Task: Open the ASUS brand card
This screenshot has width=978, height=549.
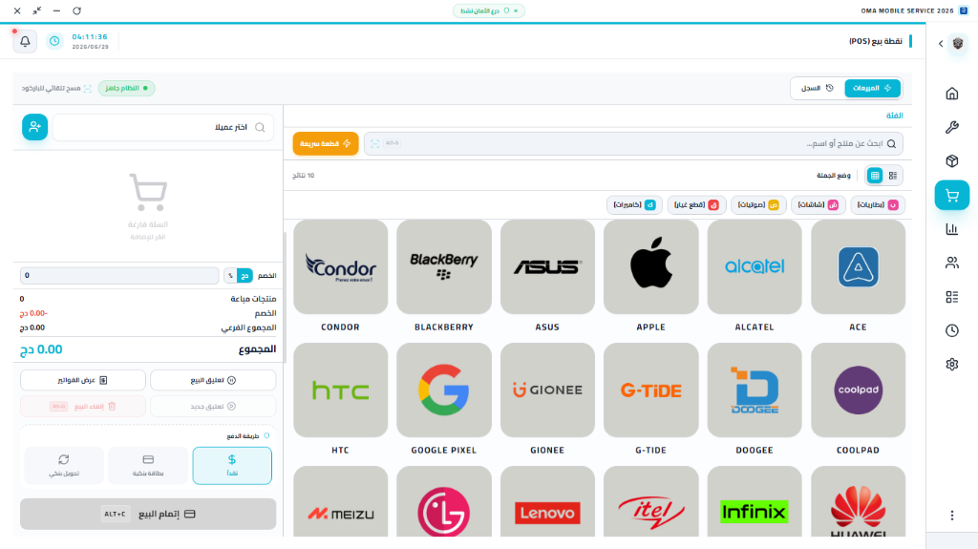Action: 547,267
